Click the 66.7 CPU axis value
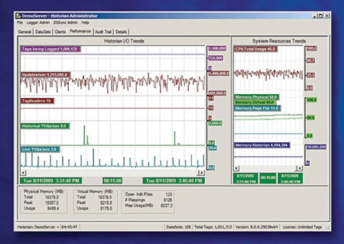Screen dimensions: 344x244 pos(311,60)
